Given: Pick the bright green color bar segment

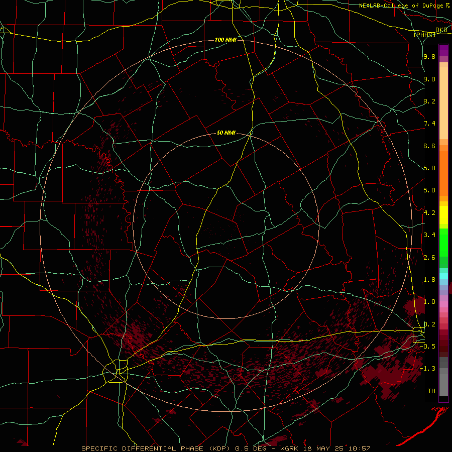Looking at the screenshot, I should tap(443, 243).
